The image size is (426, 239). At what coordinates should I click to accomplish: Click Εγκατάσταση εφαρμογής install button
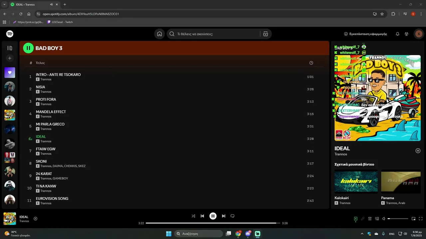tap(365, 34)
